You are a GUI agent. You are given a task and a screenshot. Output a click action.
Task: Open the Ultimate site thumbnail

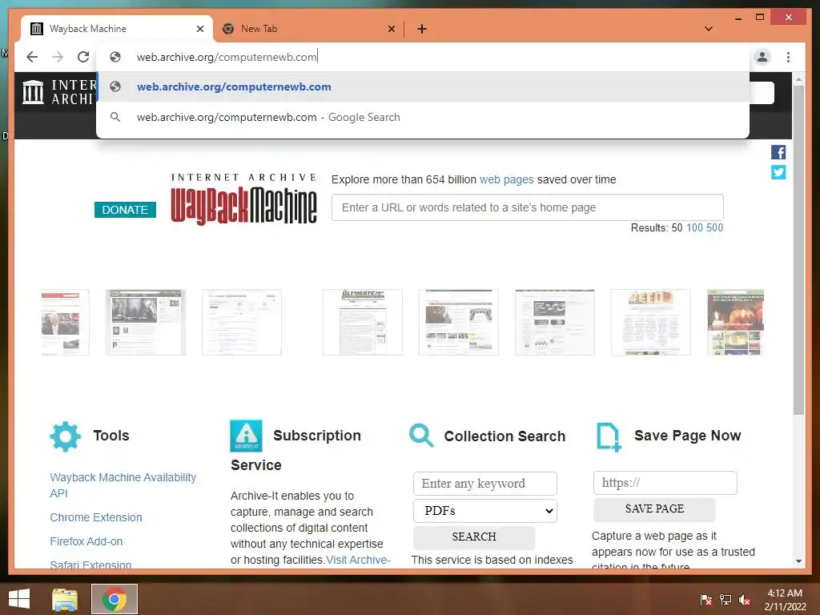tap(363, 322)
